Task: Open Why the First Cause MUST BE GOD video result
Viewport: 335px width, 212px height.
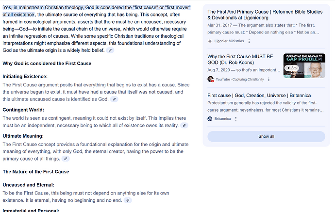Action: [240, 60]
